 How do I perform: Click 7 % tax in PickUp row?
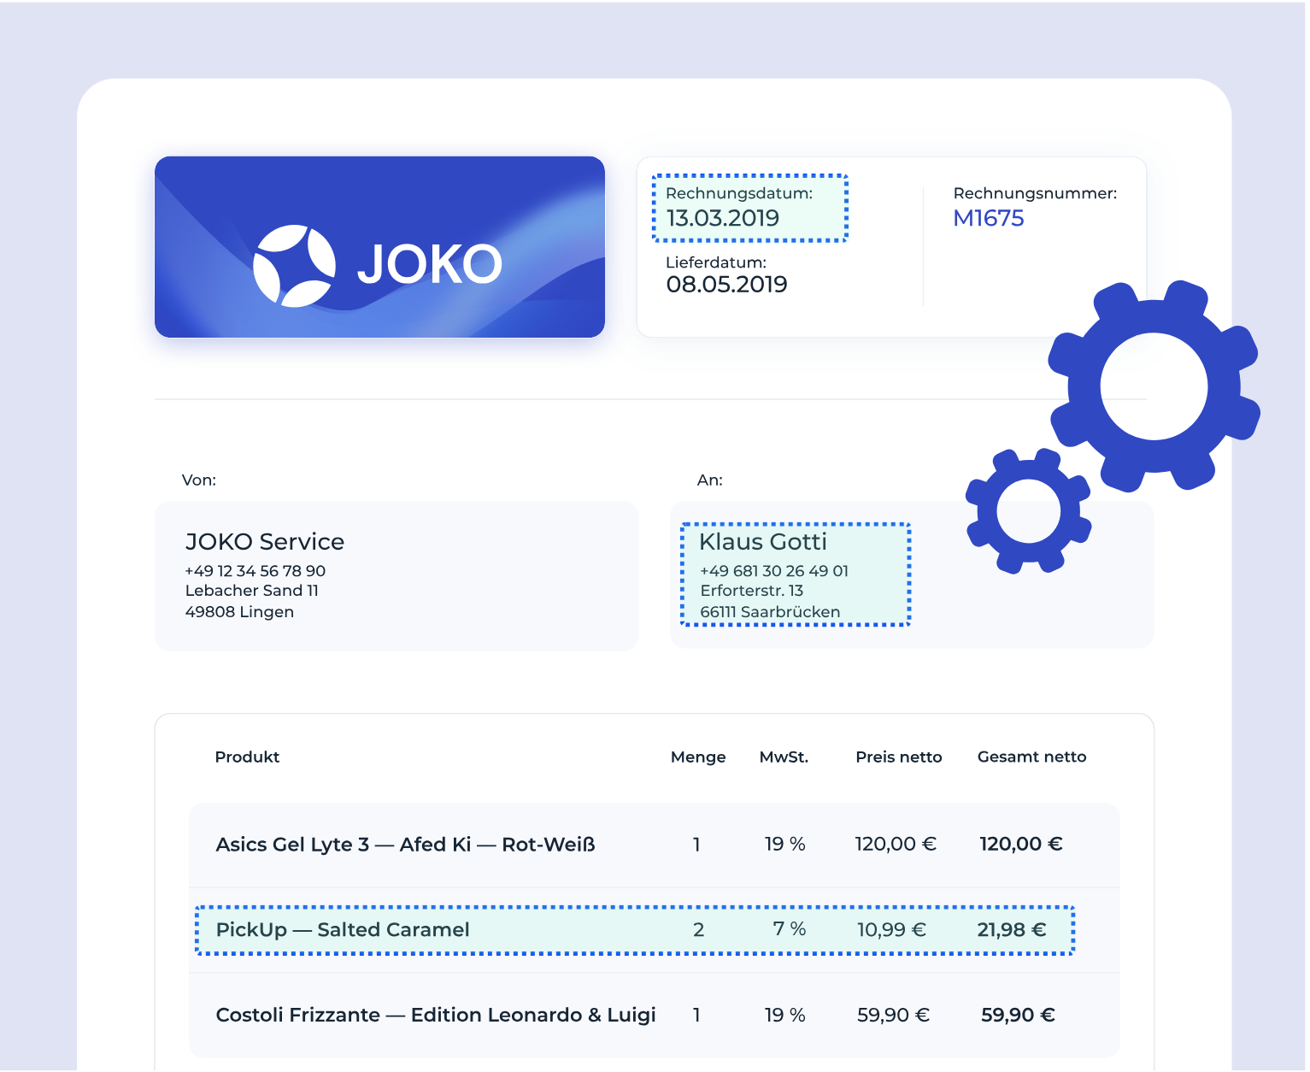(790, 929)
